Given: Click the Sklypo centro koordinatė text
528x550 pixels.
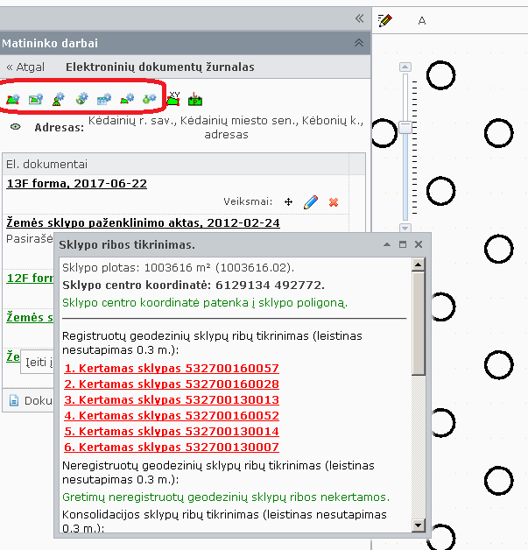Looking at the screenshot, I should 194,286.
